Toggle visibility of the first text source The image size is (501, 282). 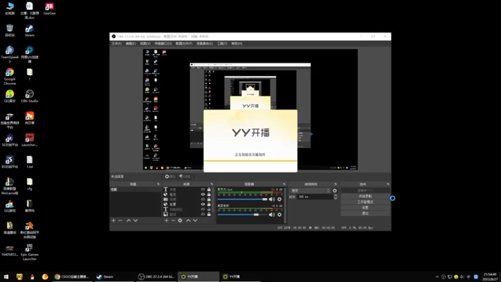pos(203,190)
